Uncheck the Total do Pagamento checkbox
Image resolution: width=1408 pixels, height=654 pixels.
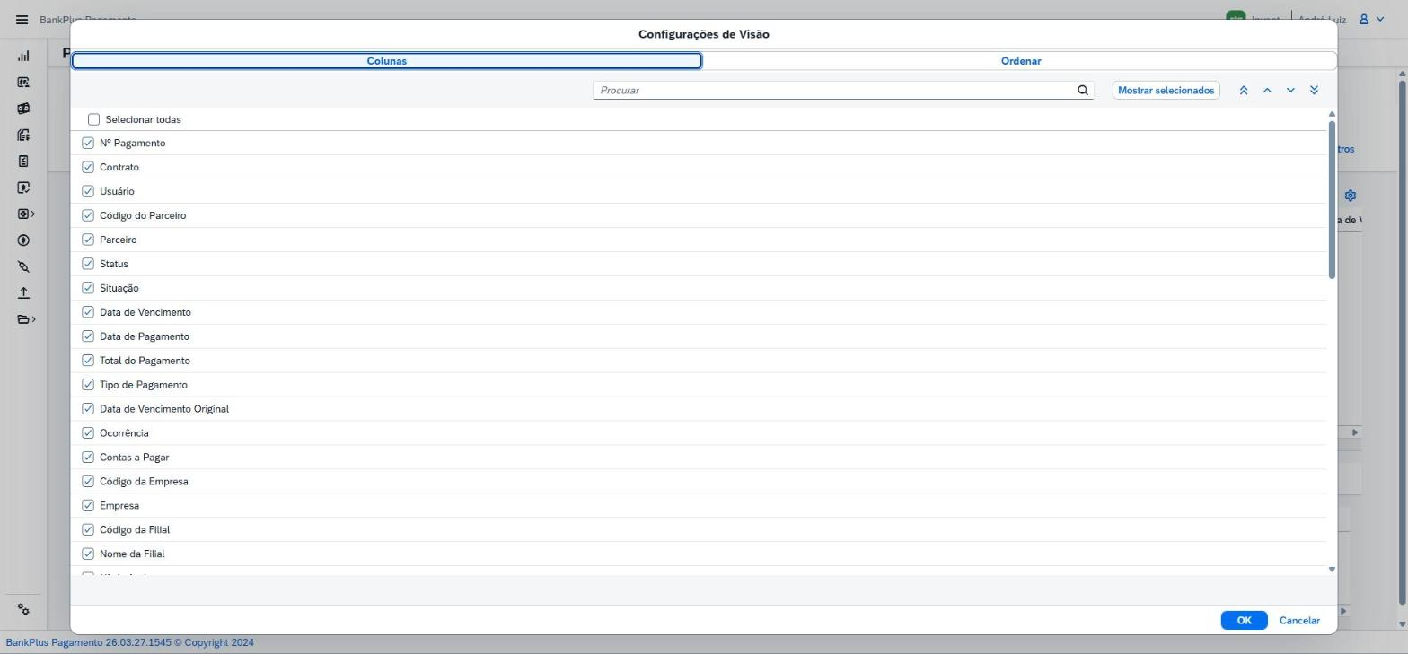88,361
